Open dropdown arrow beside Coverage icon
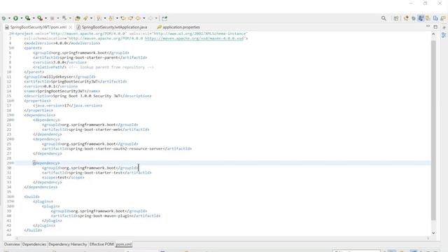The width and height of the screenshot is (448, 252). (34, 18)
